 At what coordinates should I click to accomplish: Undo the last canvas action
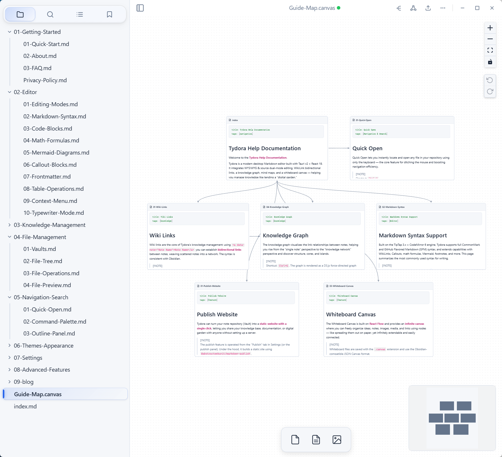[490, 80]
